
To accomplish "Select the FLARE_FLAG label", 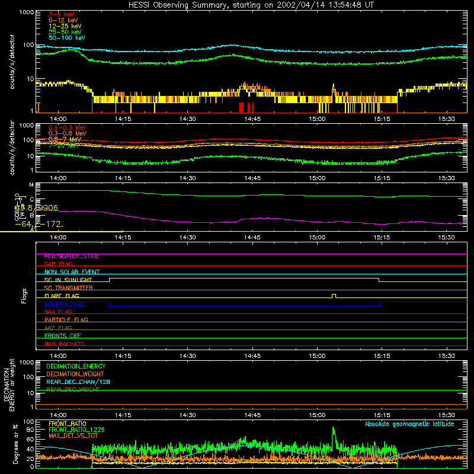I will (x=62, y=296).
